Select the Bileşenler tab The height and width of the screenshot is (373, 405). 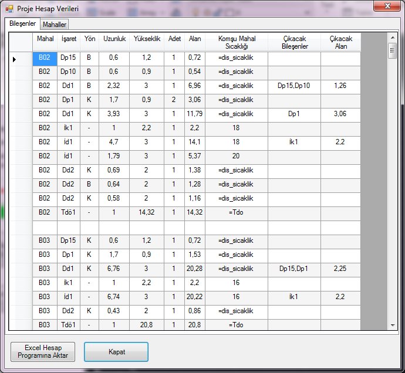(23, 24)
